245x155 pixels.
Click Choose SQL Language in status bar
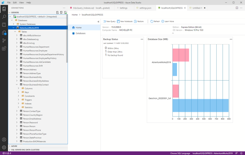click(x=180, y=153)
